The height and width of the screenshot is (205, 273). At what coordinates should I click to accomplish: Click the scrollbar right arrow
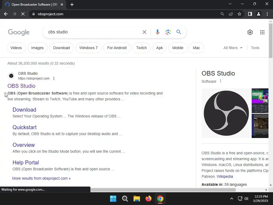(x=266, y=190)
